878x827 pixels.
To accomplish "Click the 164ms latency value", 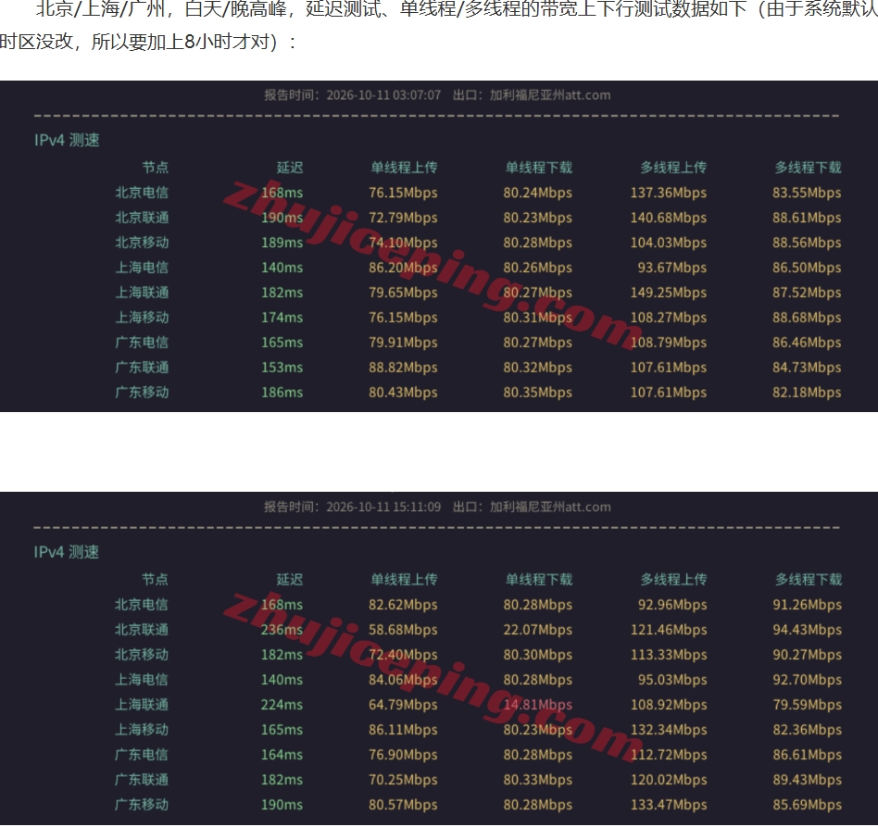I will pos(282,755).
